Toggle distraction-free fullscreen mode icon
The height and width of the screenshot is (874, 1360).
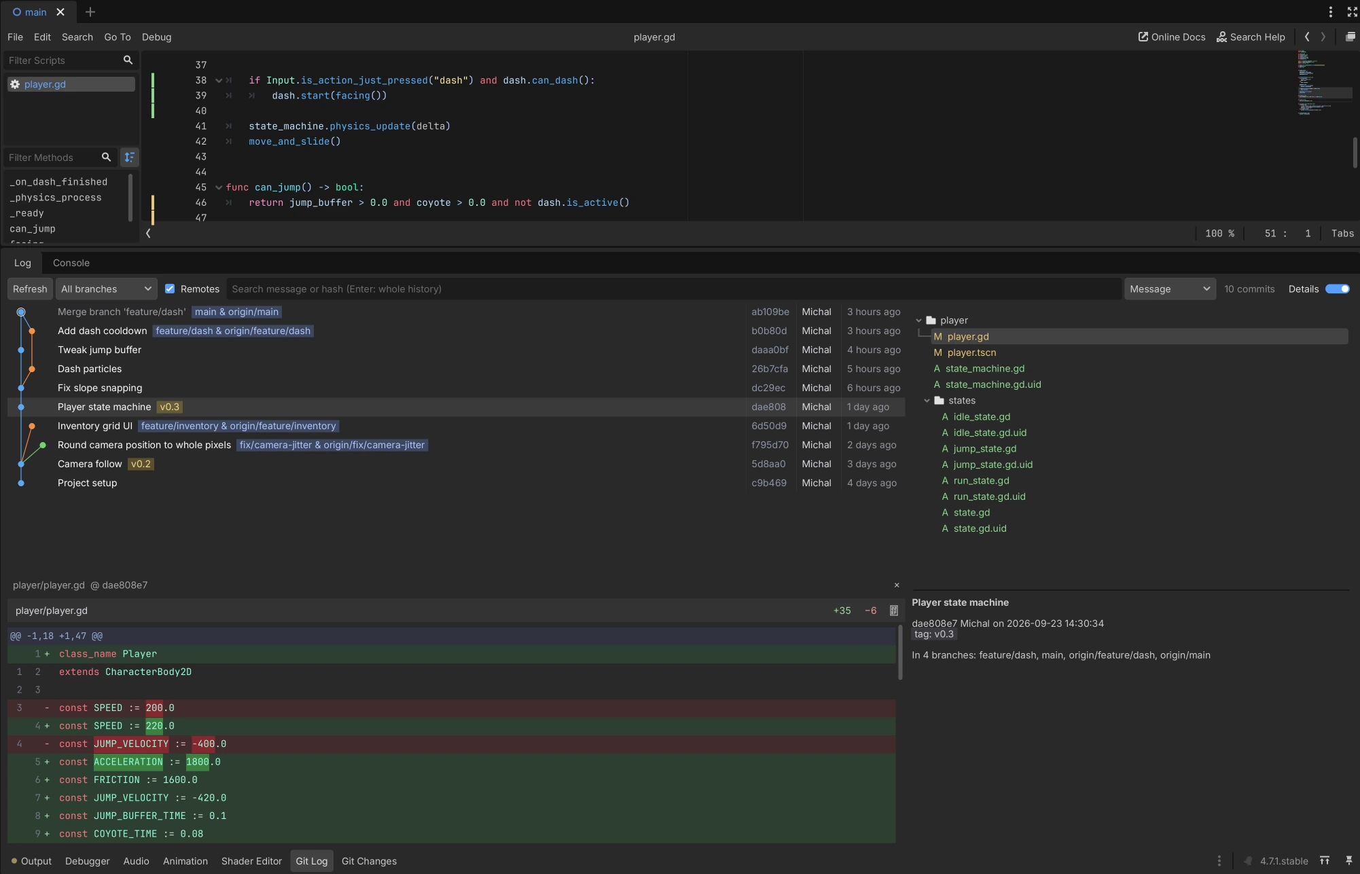[x=1352, y=12]
